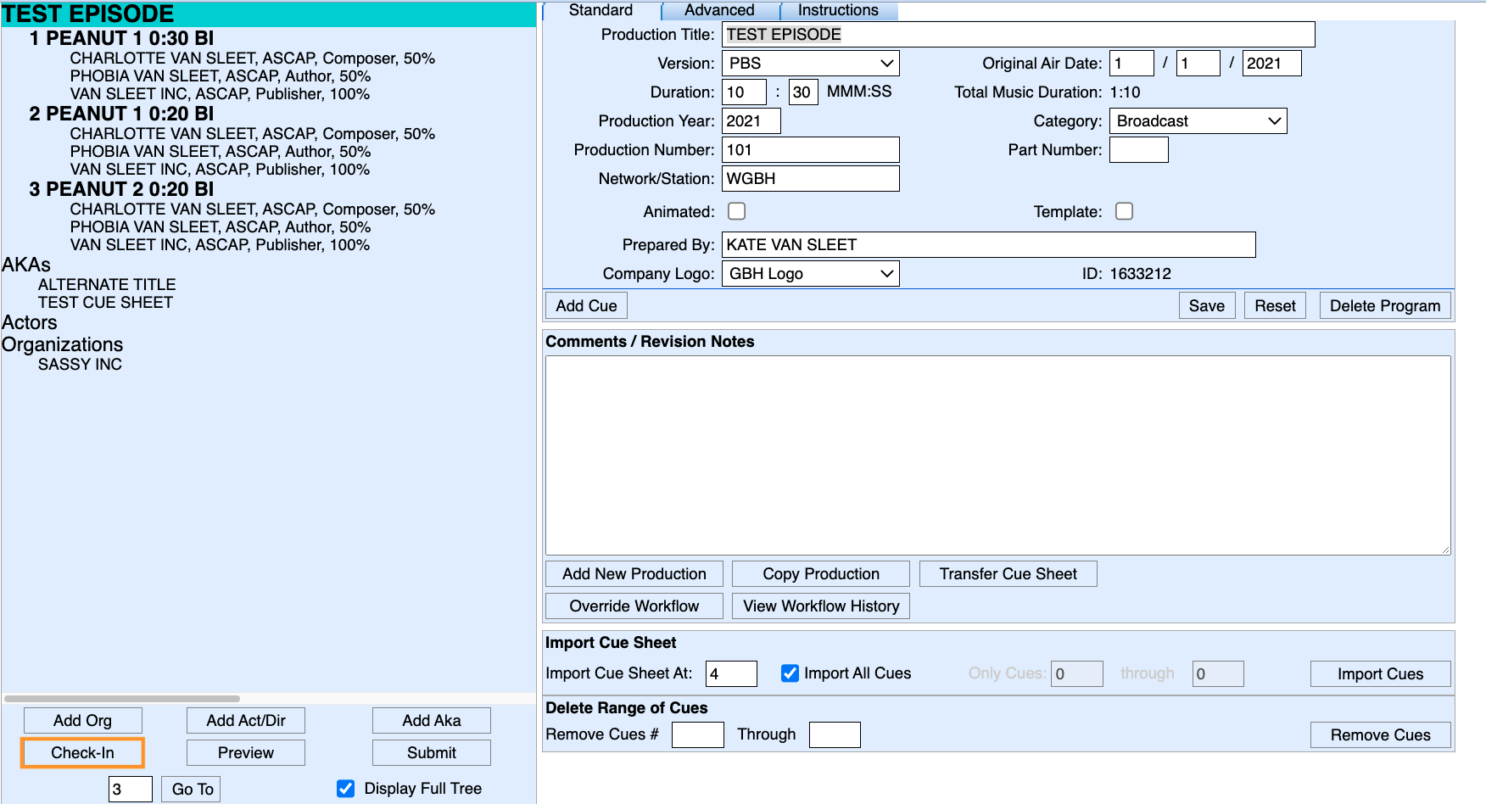
Task: Save the production
Action: click(x=1207, y=306)
